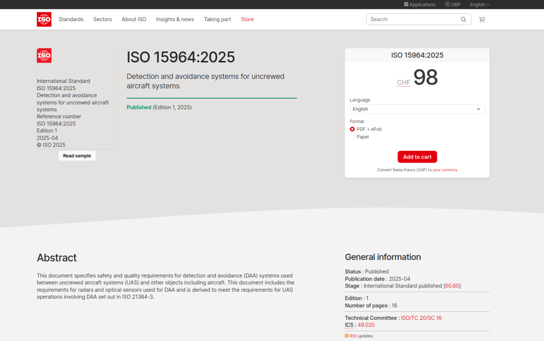The image size is (544, 341).
Task: Open the shopping cart icon
Action: [x=482, y=20]
